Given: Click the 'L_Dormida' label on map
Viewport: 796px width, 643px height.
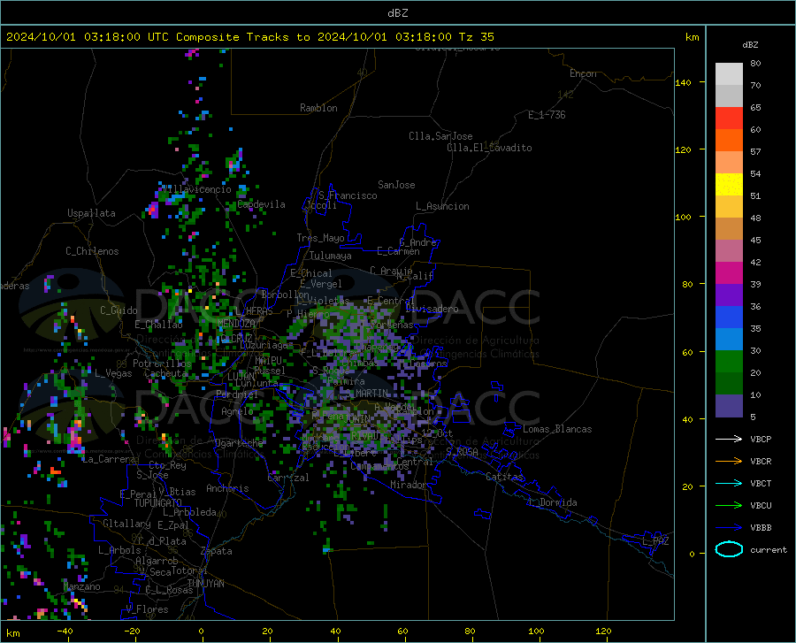Looking at the screenshot, I should 553,502.
